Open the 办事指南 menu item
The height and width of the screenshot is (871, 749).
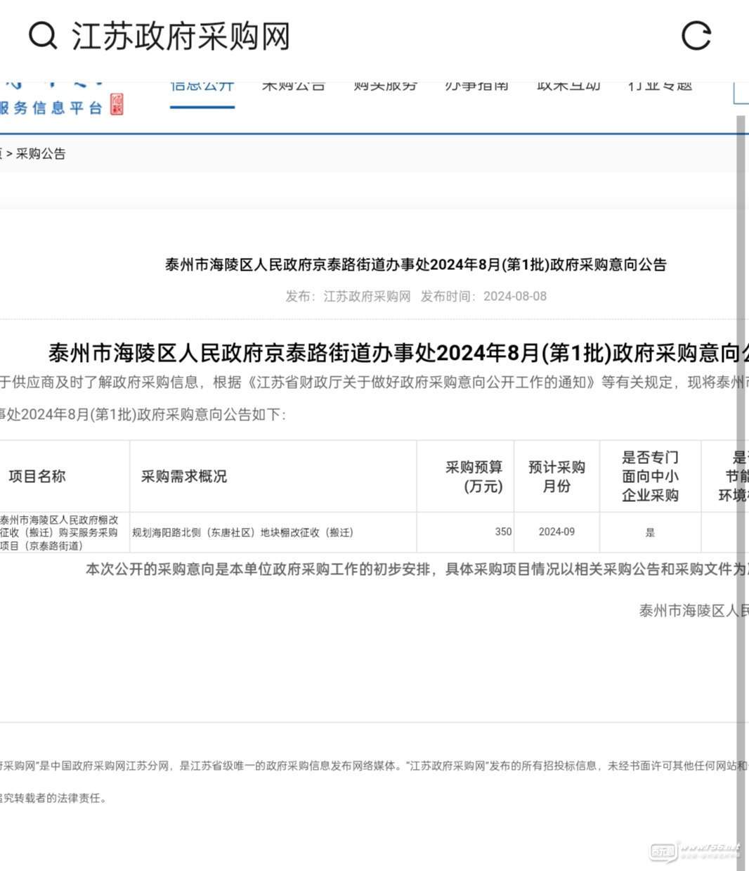click(476, 87)
